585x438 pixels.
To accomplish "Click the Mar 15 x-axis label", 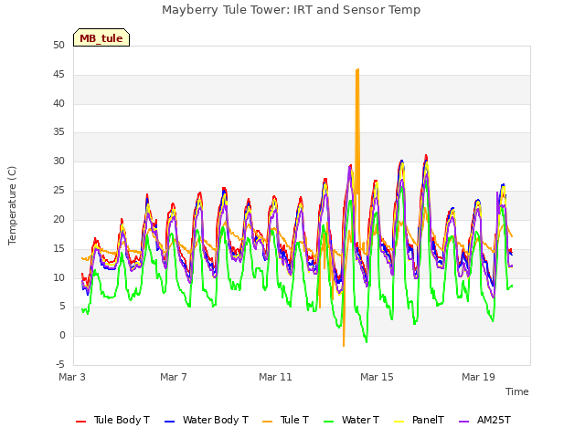I will 377,377.
